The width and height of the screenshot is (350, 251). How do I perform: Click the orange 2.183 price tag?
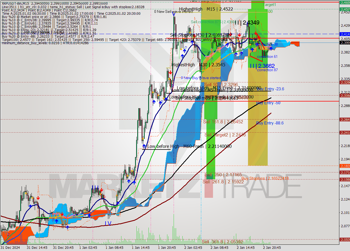(x=345, y=166)
